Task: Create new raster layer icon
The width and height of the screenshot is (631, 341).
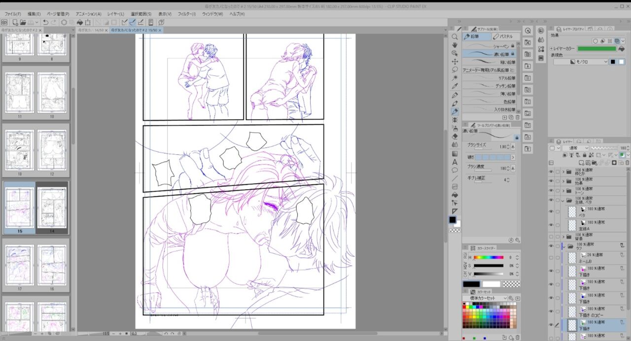Action: [582, 163]
